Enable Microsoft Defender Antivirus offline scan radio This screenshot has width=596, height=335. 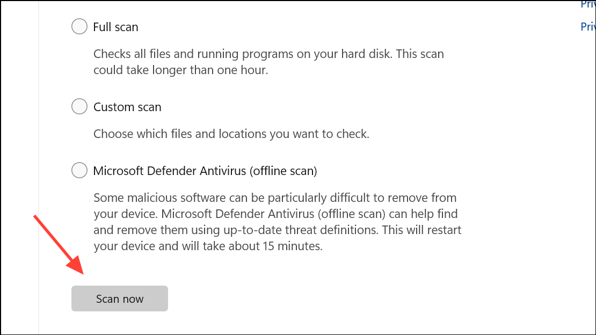tap(79, 170)
